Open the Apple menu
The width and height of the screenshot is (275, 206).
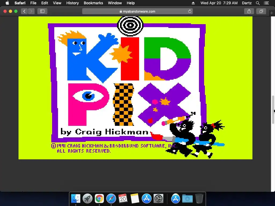[7, 3]
